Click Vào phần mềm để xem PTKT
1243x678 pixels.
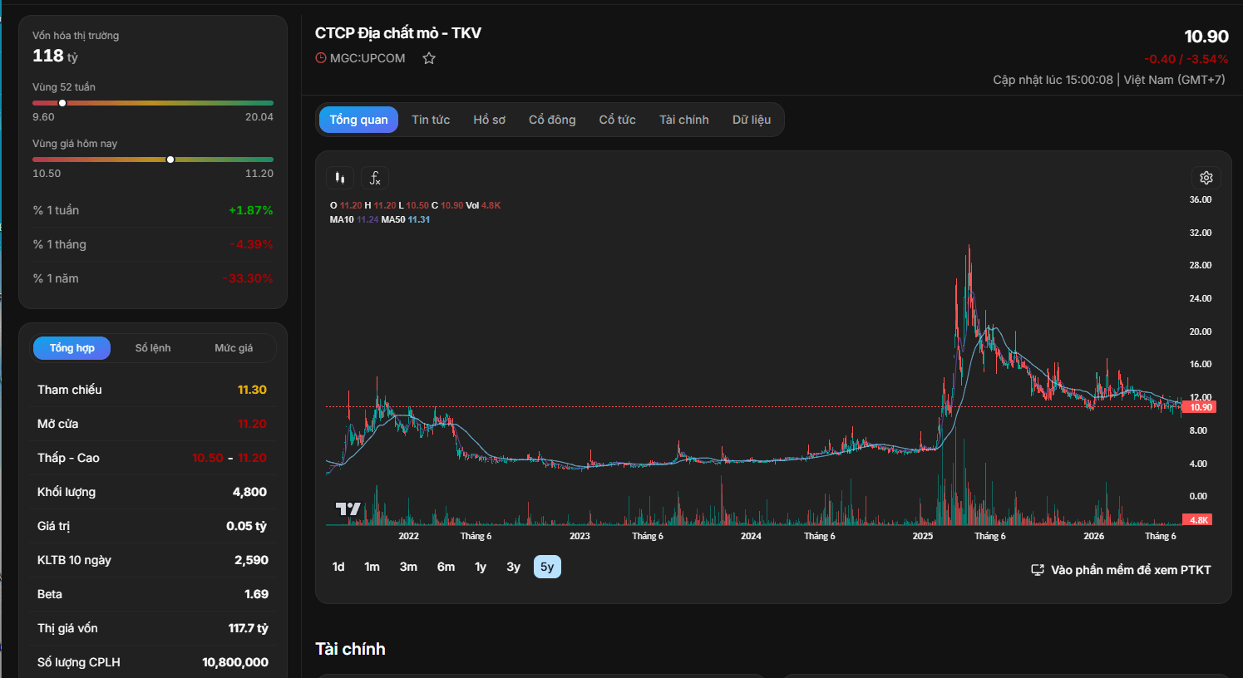[x=1131, y=570]
